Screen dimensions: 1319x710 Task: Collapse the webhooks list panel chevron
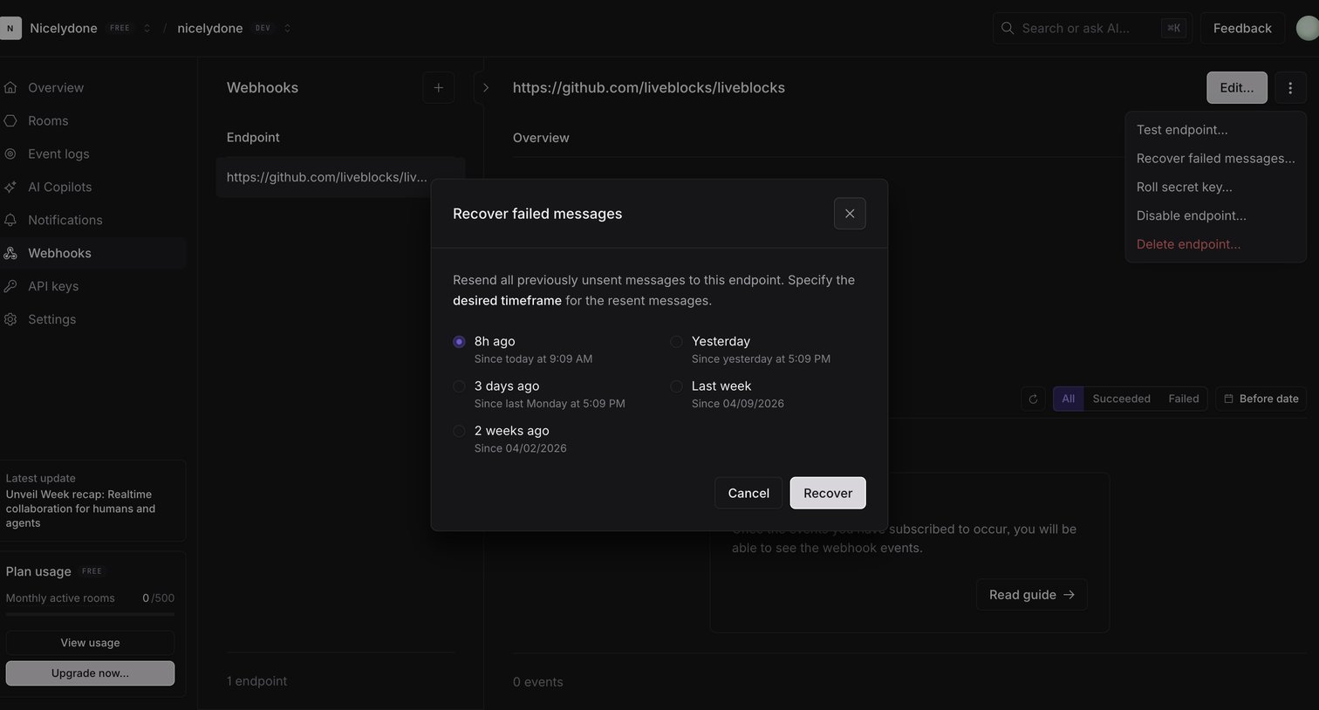point(486,87)
